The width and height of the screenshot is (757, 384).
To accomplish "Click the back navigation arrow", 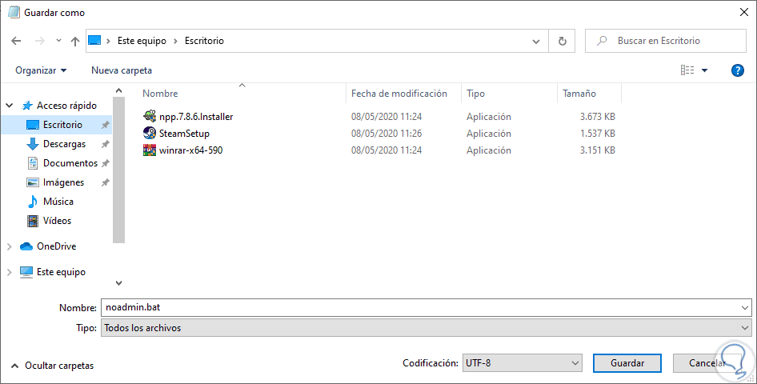I will (17, 41).
